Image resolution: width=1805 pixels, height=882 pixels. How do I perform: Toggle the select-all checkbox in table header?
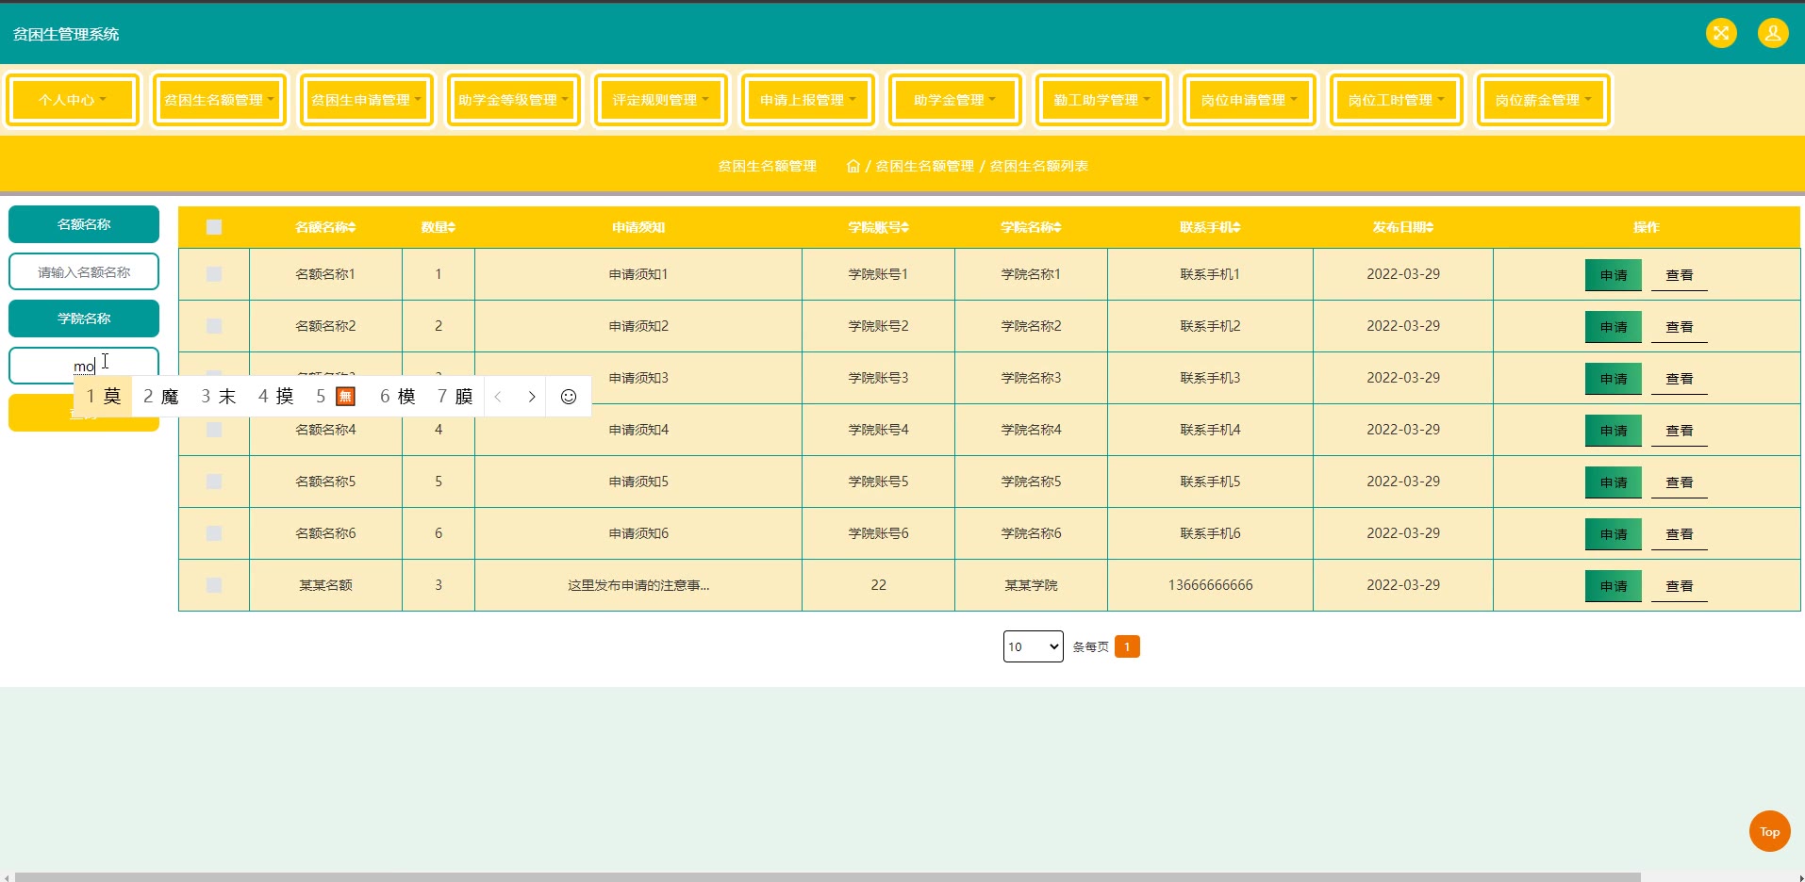coord(214,227)
